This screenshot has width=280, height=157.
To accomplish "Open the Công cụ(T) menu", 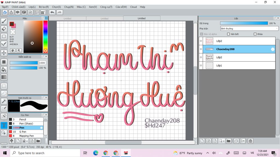I will [106, 7].
